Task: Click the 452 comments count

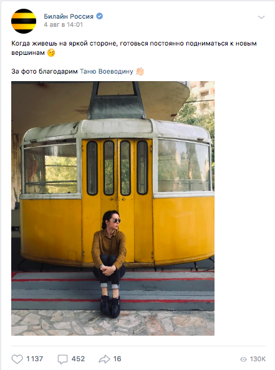Action: [x=78, y=359]
